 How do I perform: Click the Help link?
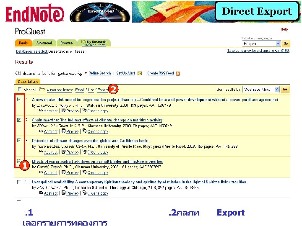point(284,29)
